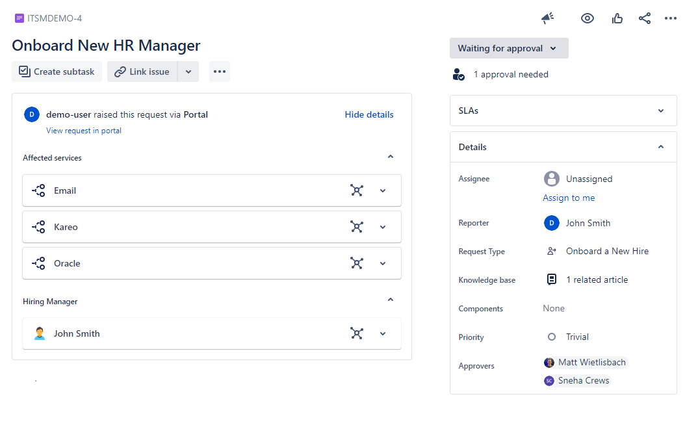The width and height of the screenshot is (685, 429).
Task: Click the Onboard a New Hire request type icon
Action: tap(552, 251)
